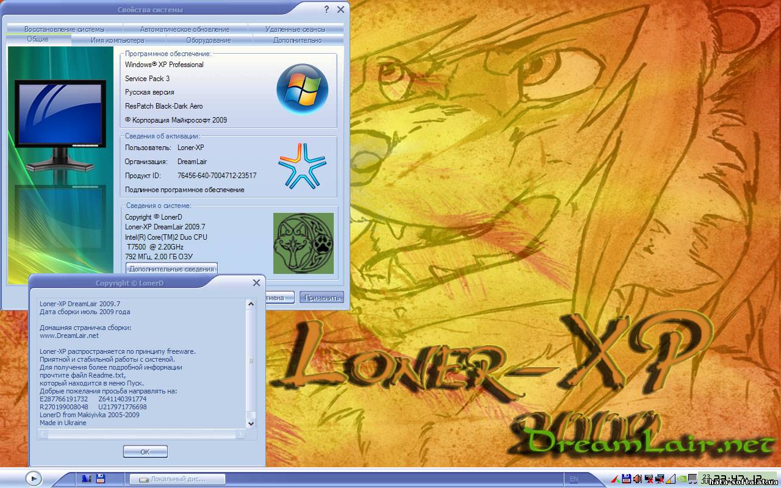
Task: Click the EN language indicator
Action: tap(574, 479)
